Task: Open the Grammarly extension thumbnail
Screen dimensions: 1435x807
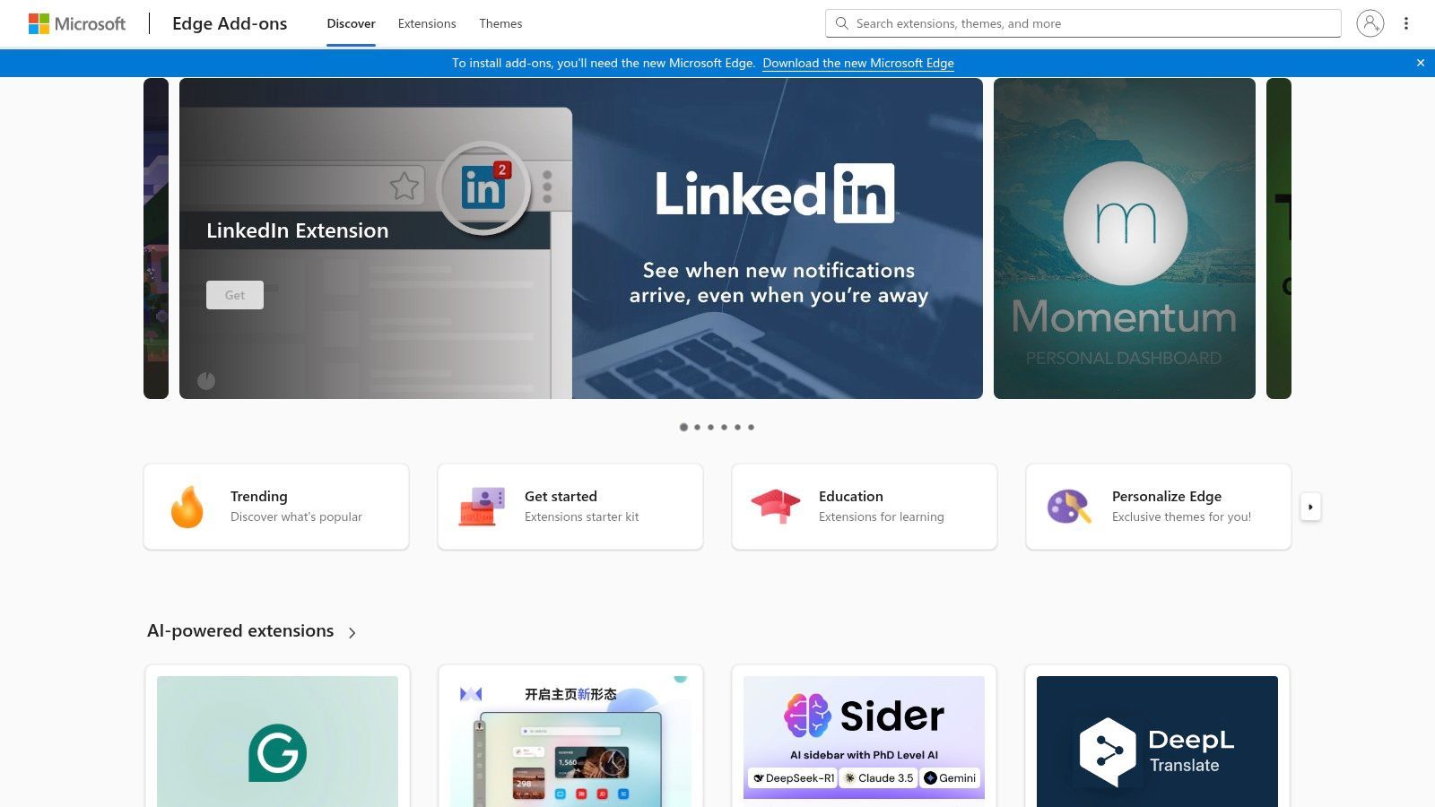Action: pyautogui.click(x=277, y=742)
